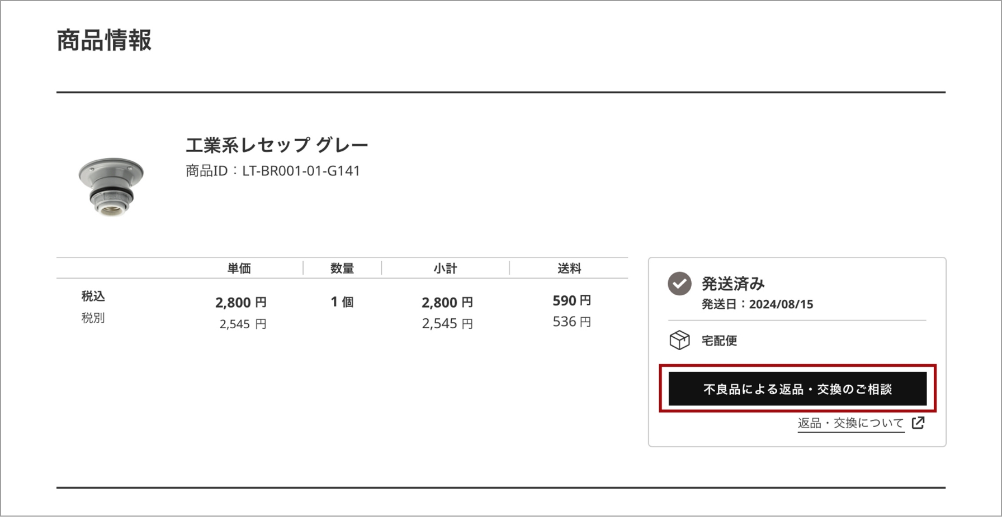Click the 宅配便 delivery method label
The height and width of the screenshot is (517, 1002).
pyautogui.click(x=719, y=341)
